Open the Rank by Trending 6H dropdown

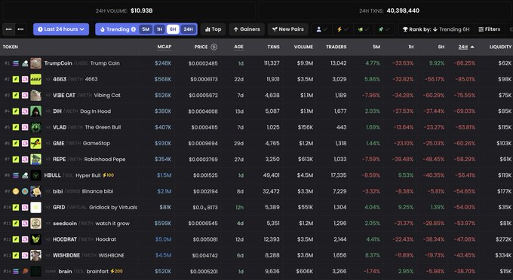coord(436,29)
